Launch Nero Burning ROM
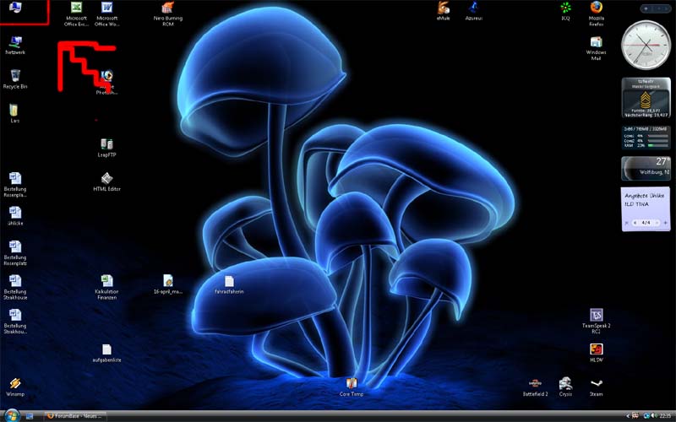This screenshot has width=676, height=422. 167,14
